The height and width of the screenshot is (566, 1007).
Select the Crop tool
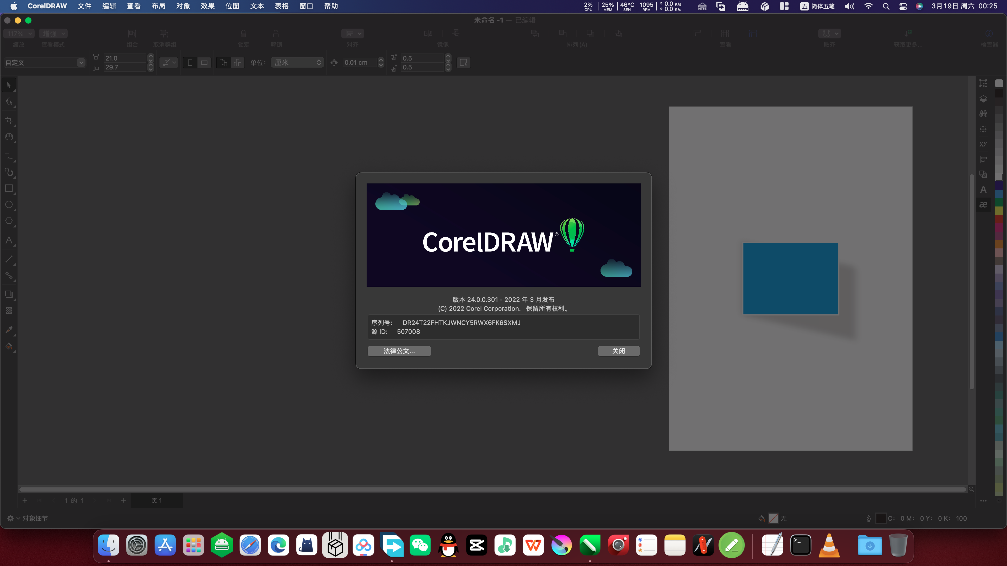point(9,120)
